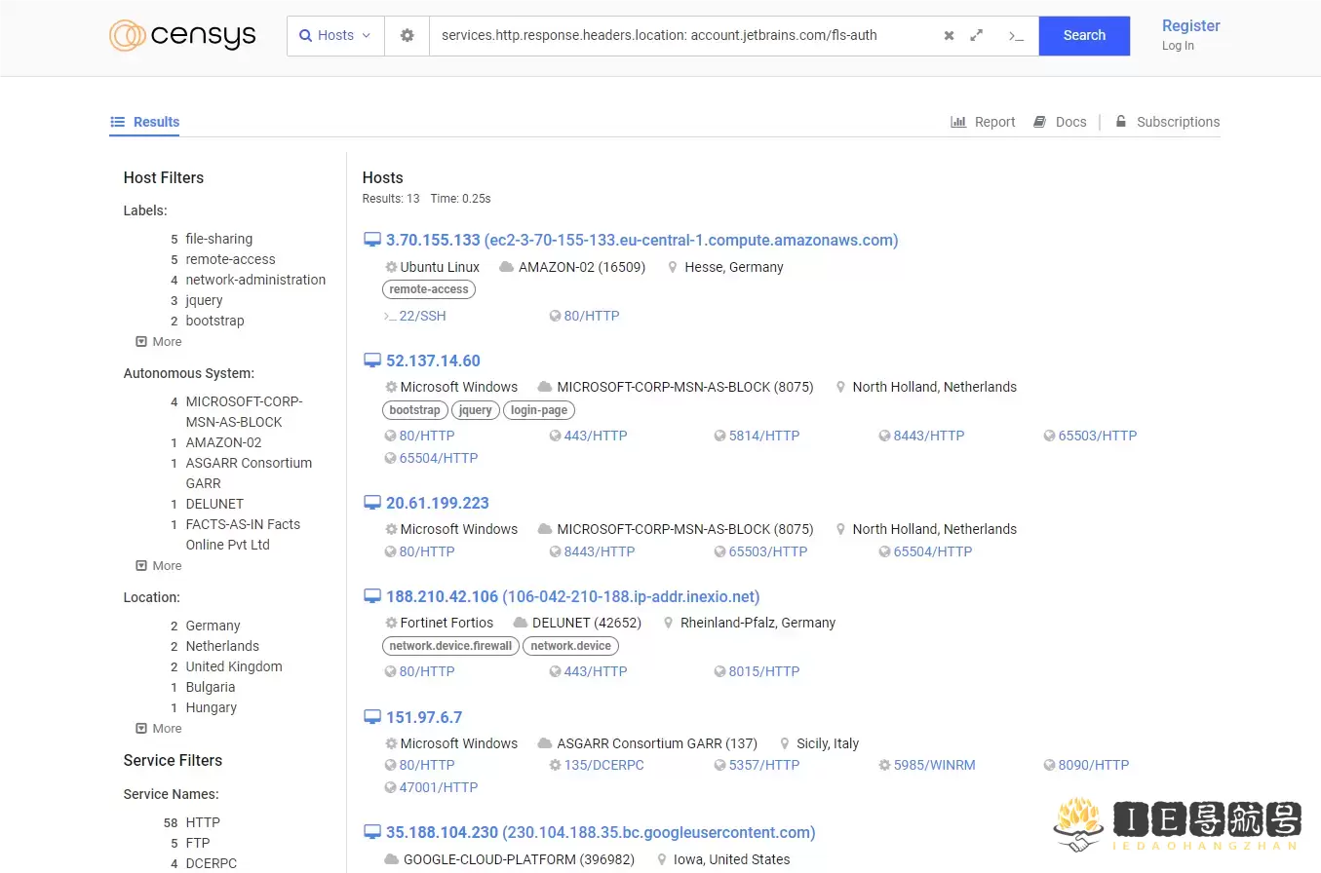Filter by AMAZON-02 autonomous system
Screen dimensions: 1321x873
224,442
